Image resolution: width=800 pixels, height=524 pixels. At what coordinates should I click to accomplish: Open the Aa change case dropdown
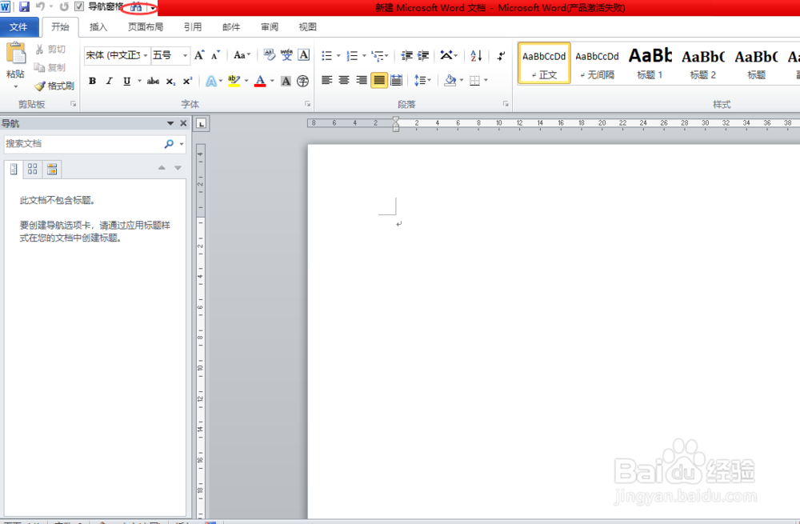point(242,55)
